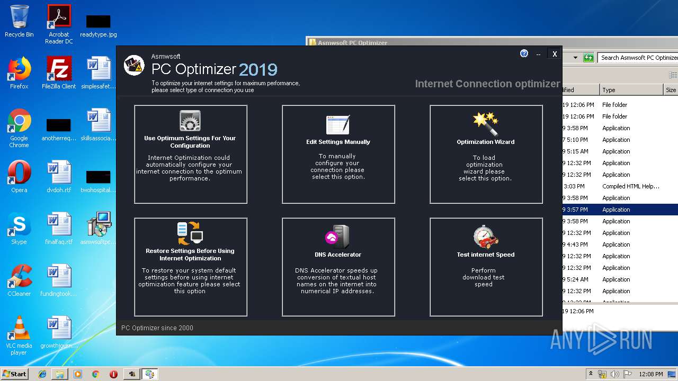Start the Test internet Speed tool

(x=486, y=267)
